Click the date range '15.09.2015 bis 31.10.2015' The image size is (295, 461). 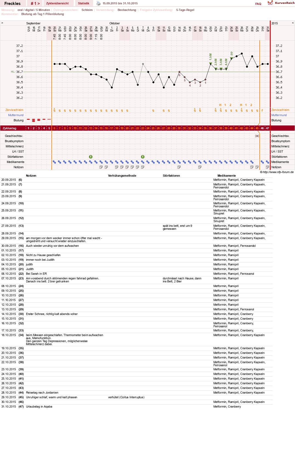tap(120, 3)
